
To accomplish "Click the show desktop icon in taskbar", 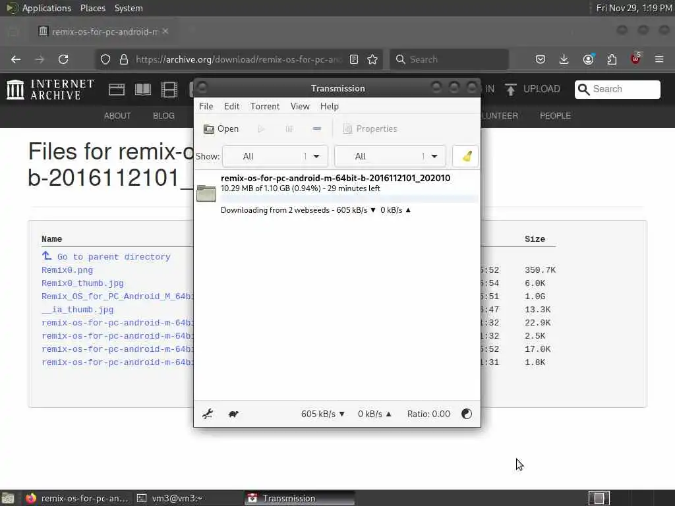I will 8,498.
